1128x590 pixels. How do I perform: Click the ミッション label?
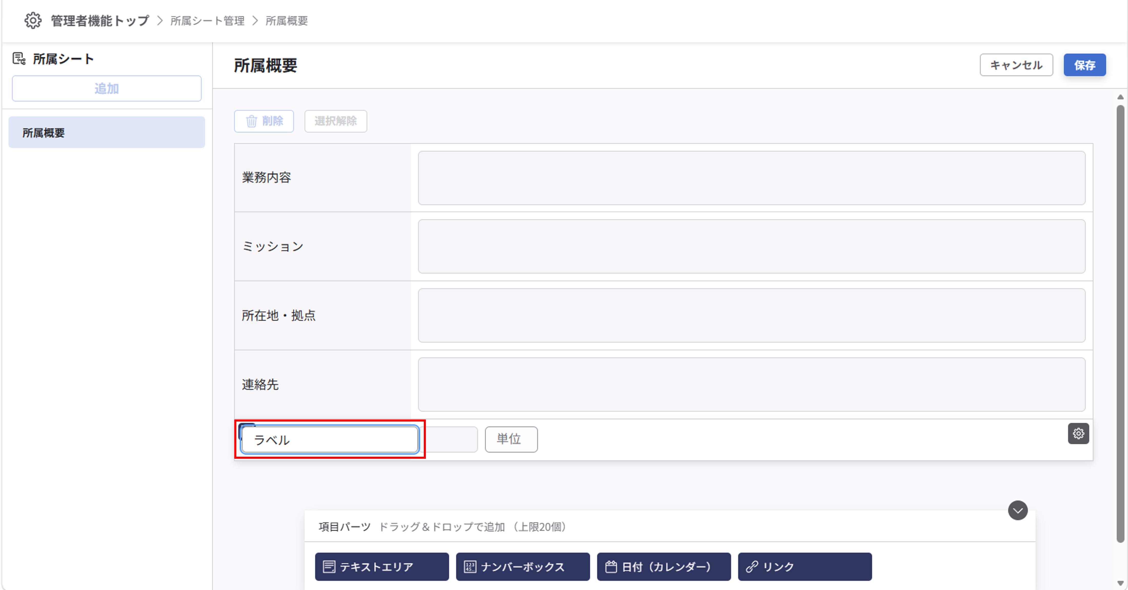[x=272, y=247]
